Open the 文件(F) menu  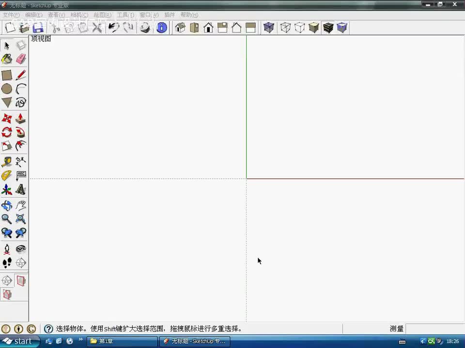11,15
